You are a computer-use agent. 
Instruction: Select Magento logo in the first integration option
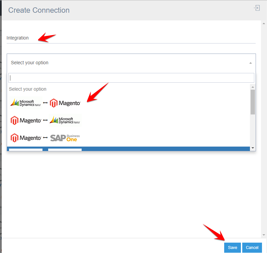point(65,103)
